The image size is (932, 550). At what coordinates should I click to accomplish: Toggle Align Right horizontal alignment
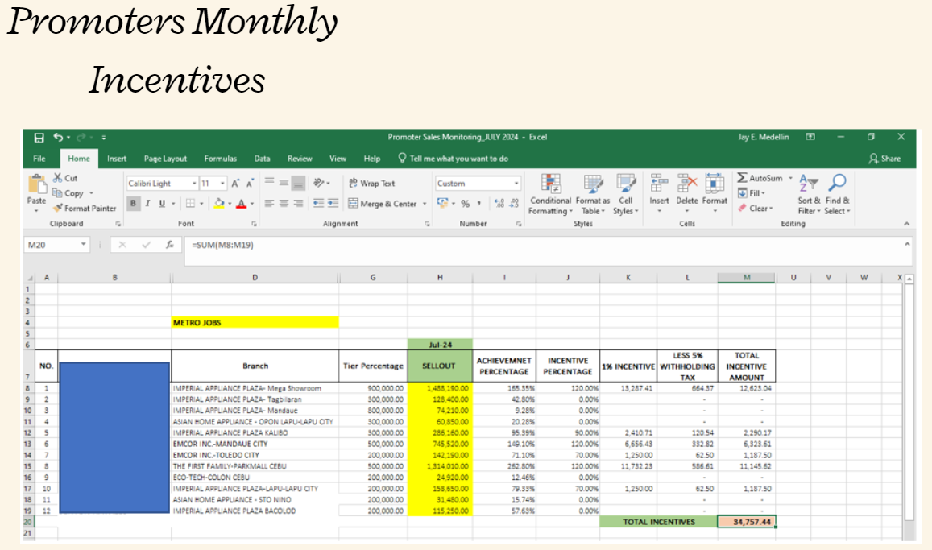(x=298, y=203)
